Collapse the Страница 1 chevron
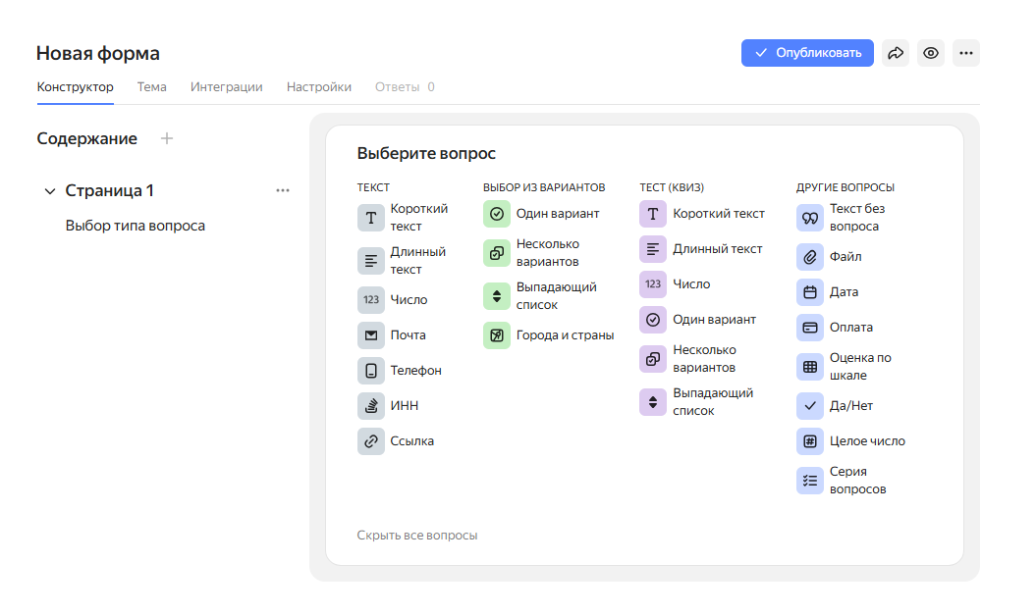Viewport: 1036px width, 615px height. (50, 191)
